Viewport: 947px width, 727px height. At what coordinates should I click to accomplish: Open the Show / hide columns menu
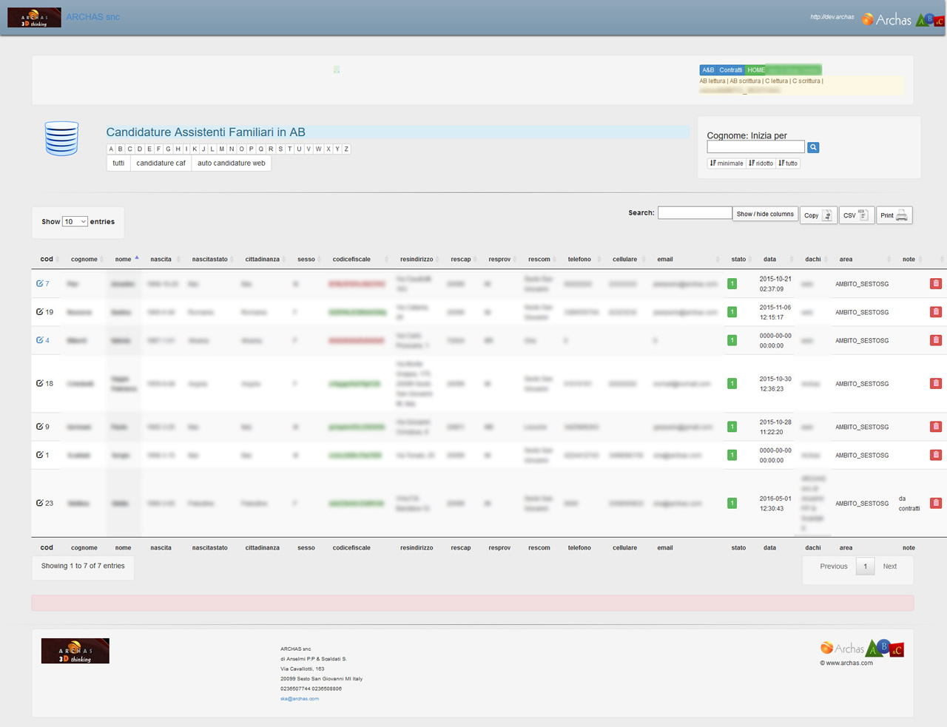coord(765,214)
